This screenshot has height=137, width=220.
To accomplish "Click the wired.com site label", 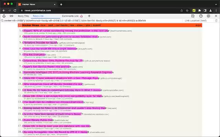I will (106, 37).
